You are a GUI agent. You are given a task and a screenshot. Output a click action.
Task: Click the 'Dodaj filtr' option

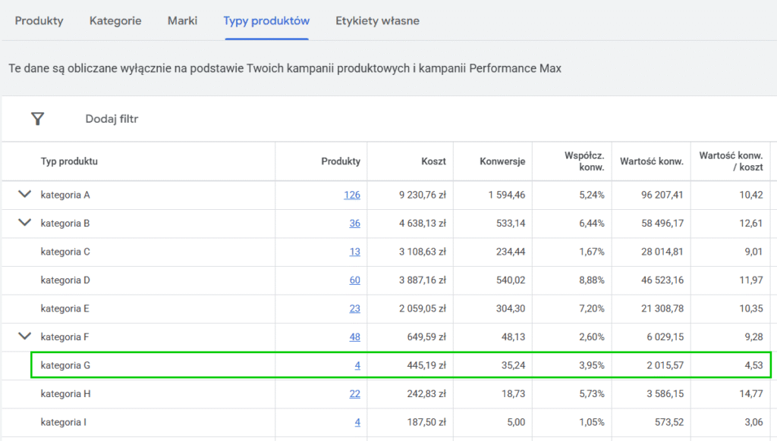111,118
